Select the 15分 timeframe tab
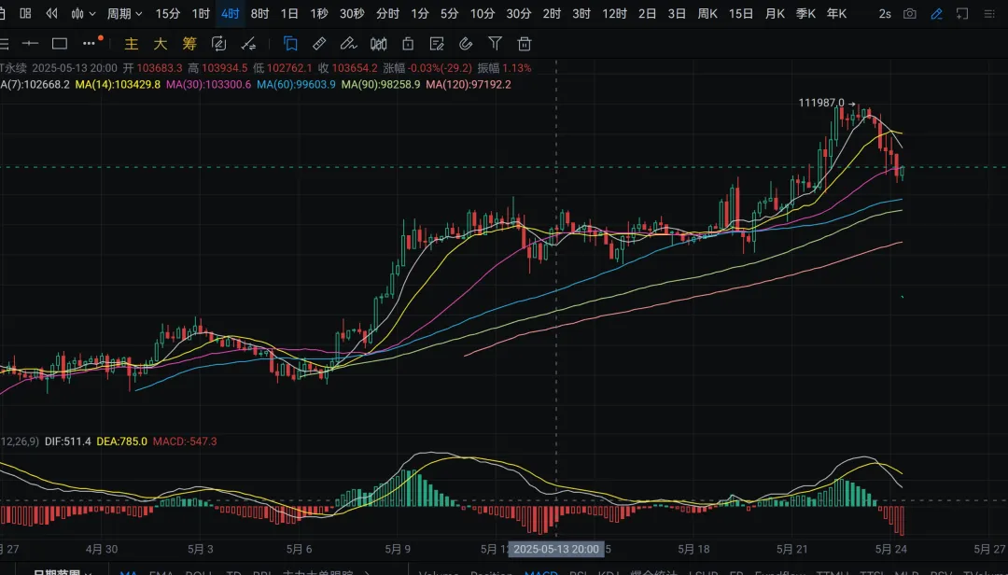This screenshot has height=575, width=1008. (x=168, y=14)
